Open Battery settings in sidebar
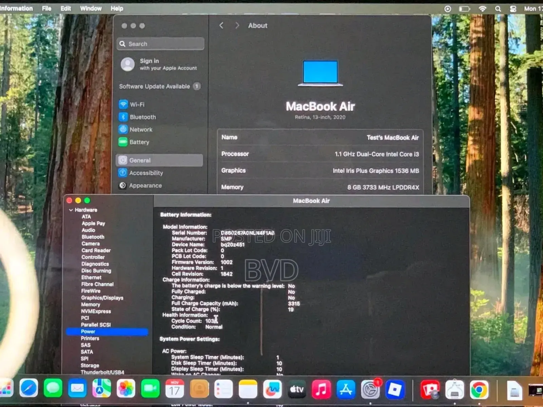The height and width of the screenshot is (407, 543). point(160,142)
